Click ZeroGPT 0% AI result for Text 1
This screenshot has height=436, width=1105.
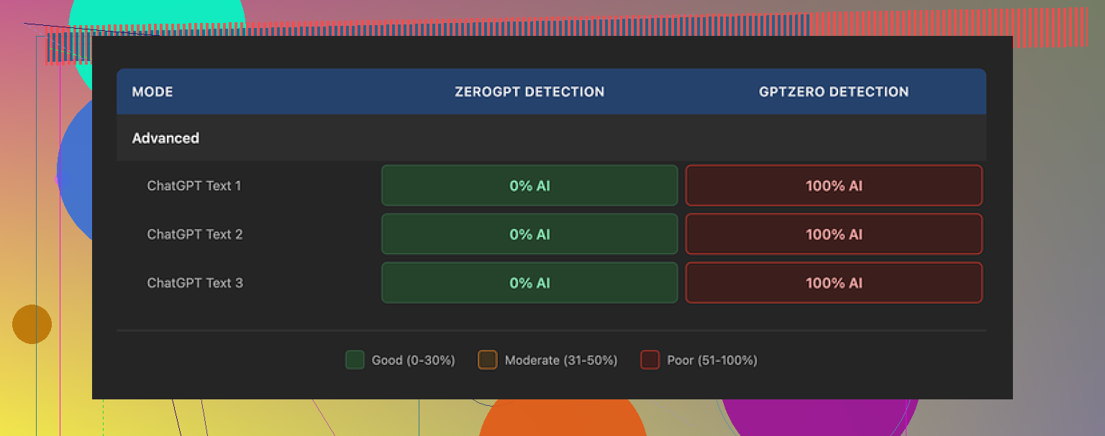[529, 186]
